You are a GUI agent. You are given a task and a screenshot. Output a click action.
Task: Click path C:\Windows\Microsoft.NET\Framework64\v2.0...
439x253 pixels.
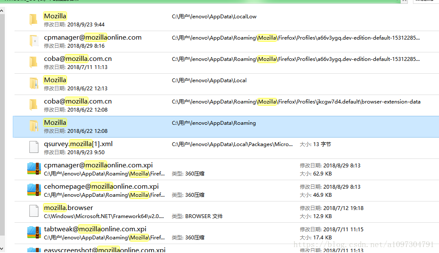[x=104, y=216]
